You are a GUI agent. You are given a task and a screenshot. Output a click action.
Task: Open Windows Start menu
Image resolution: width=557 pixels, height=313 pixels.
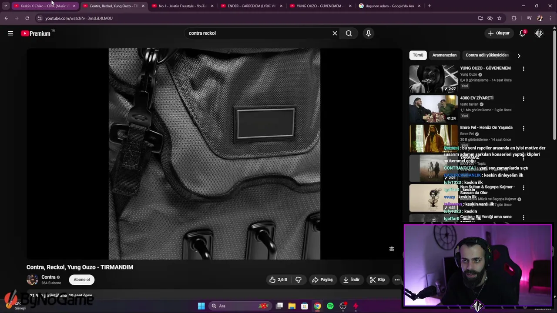tap(201, 306)
